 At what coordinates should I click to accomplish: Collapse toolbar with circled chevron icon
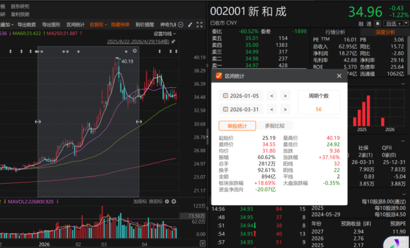[x=180, y=25]
